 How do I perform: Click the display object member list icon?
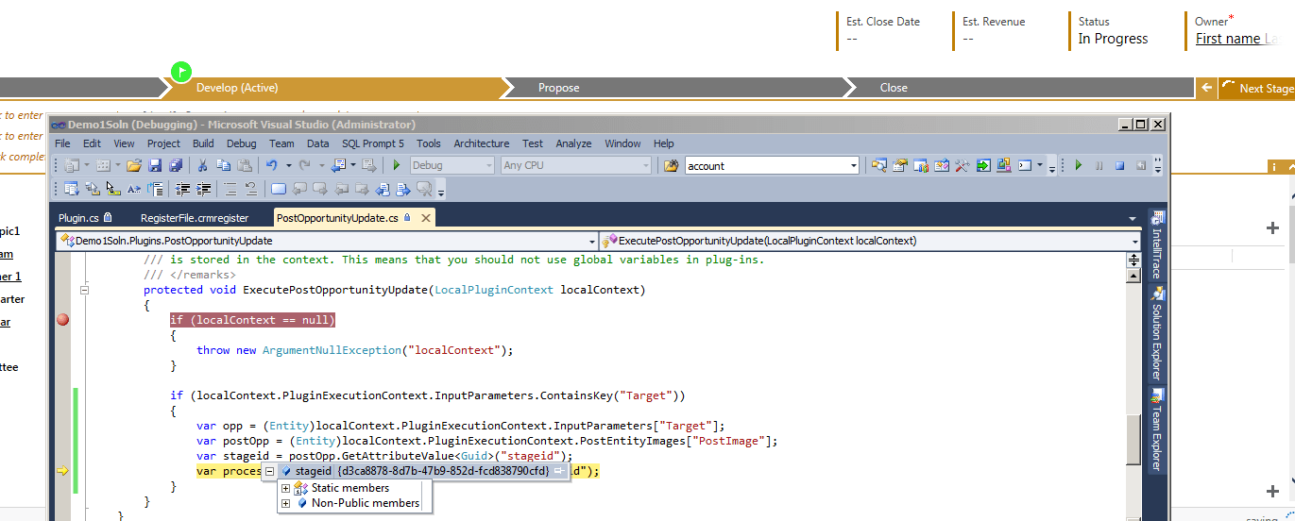[72, 189]
